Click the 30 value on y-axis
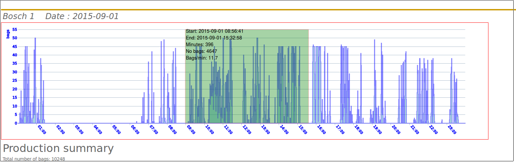Image resolution: width=516 pixels, height=166 pixels. [x=14, y=72]
